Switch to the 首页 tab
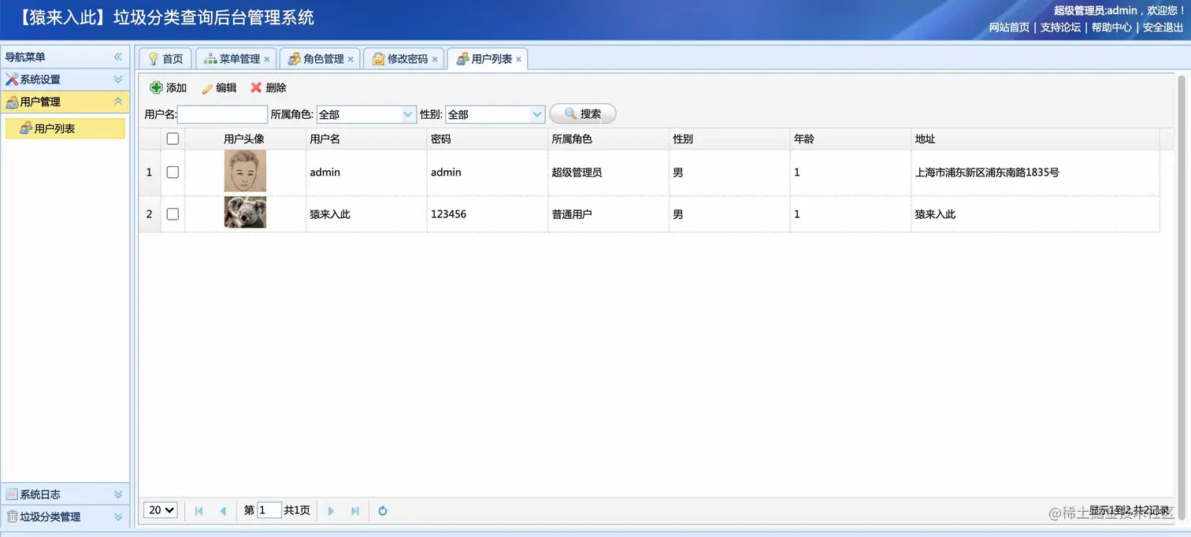 coord(165,58)
